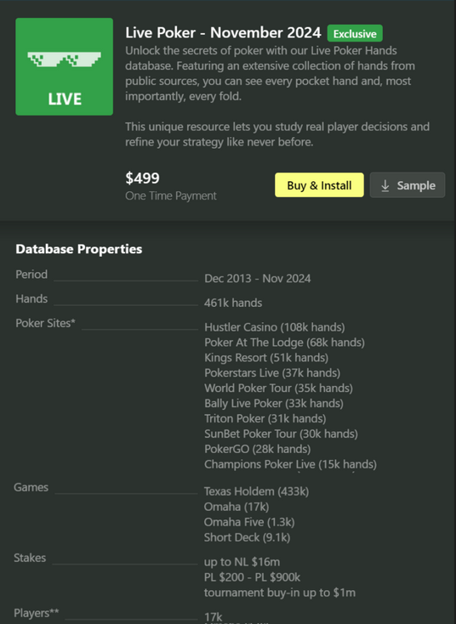
Task: Open the green LIVE database thumbnail
Action: pos(64,66)
